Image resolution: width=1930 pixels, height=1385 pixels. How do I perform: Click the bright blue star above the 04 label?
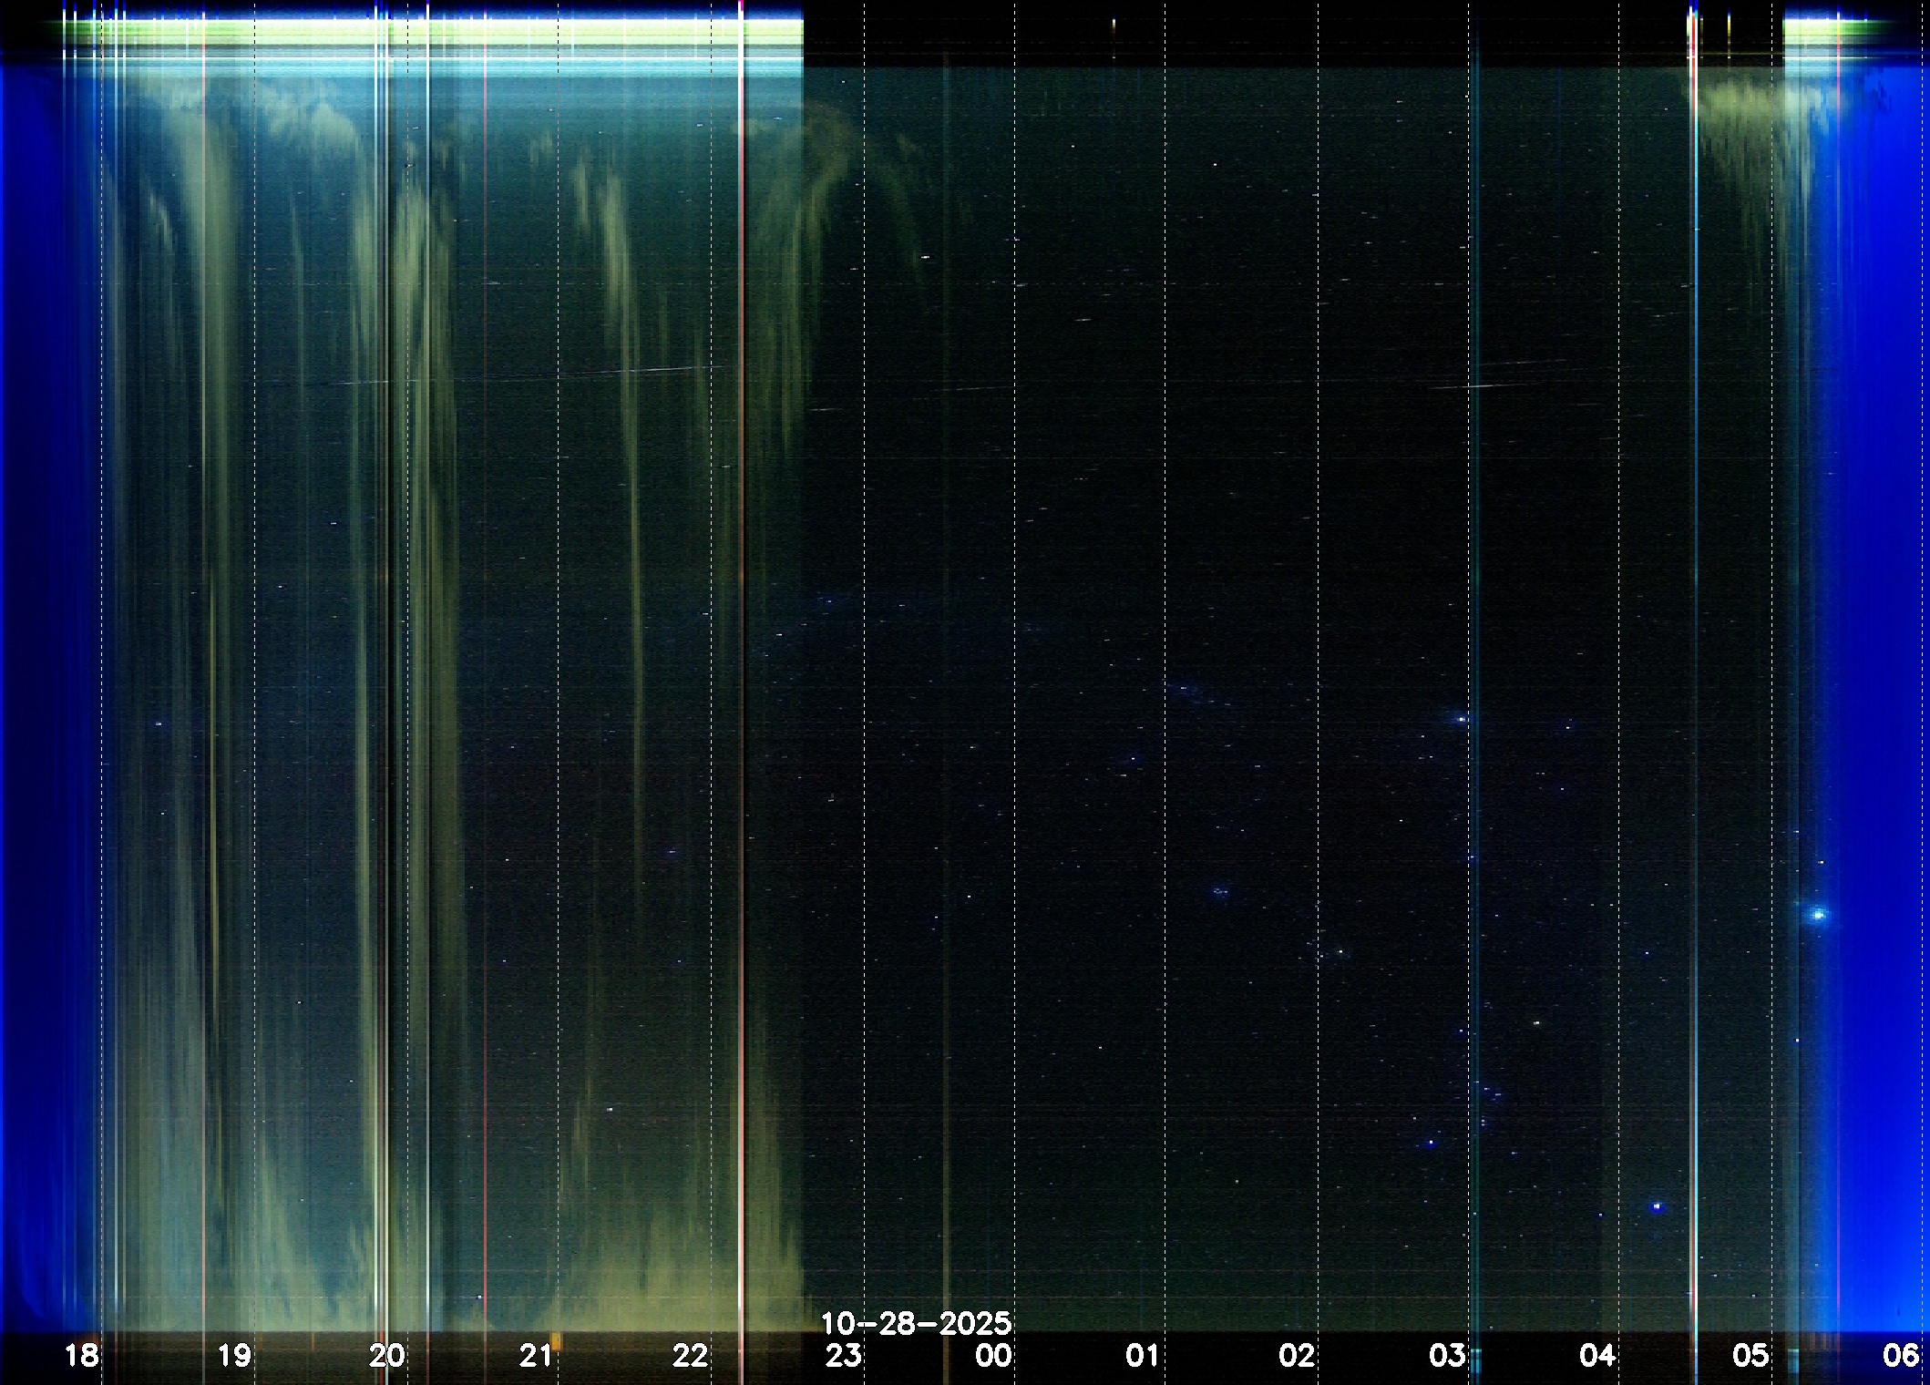point(1657,1206)
